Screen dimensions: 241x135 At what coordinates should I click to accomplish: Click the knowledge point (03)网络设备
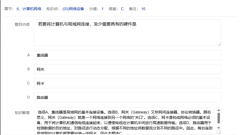[73, 9]
